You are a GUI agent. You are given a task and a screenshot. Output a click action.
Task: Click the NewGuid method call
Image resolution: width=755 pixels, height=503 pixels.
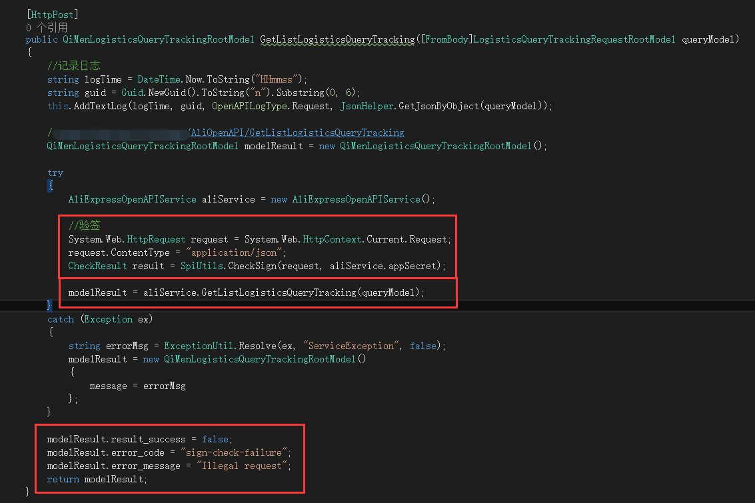coord(167,93)
